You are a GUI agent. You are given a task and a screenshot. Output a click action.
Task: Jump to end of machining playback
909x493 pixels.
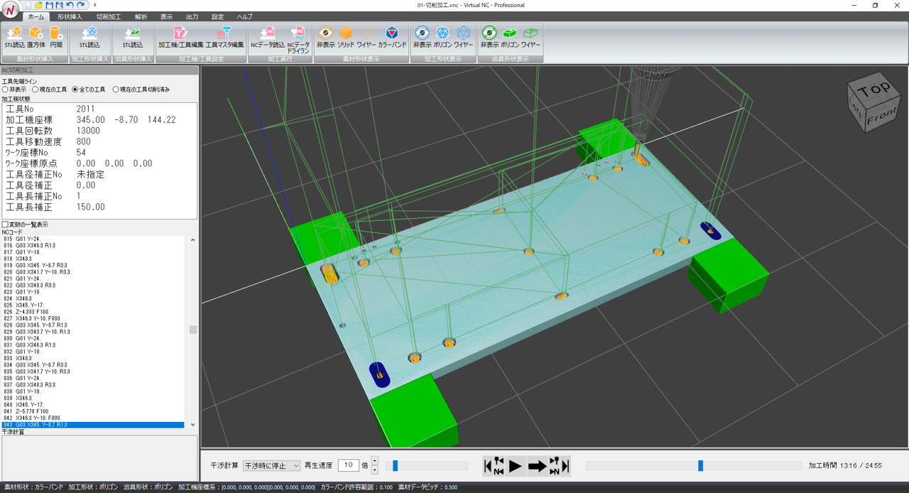[x=565, y=466]
